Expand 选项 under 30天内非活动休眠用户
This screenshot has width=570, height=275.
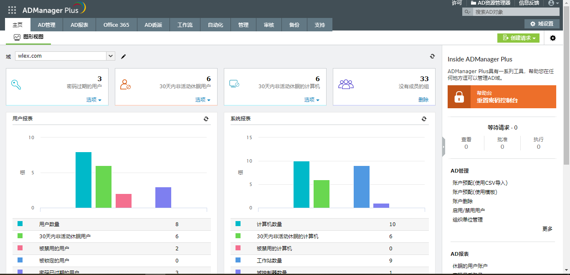pos(203,100)
